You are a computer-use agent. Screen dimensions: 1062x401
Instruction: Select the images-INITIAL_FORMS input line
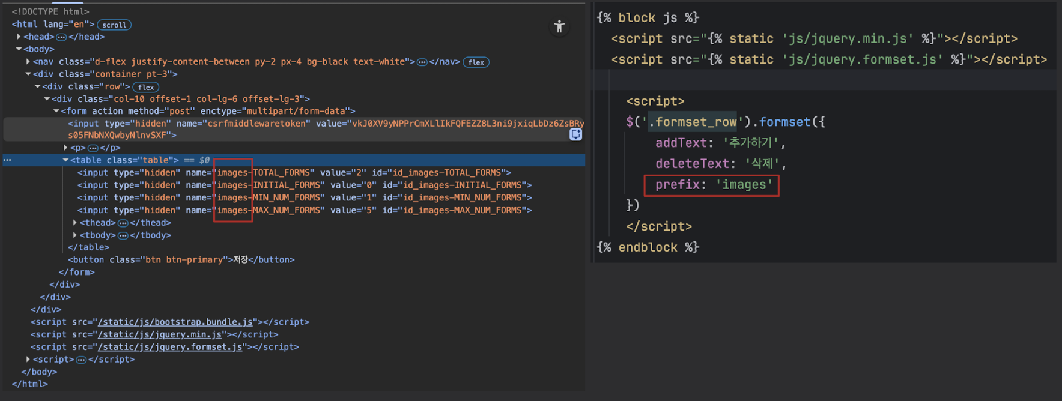click(305, 185)
